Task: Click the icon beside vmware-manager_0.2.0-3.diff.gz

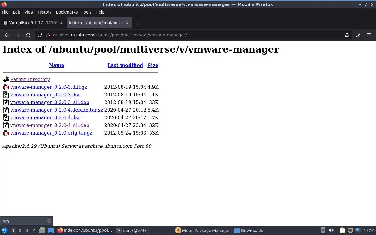Action: click(x=6, y=87)
